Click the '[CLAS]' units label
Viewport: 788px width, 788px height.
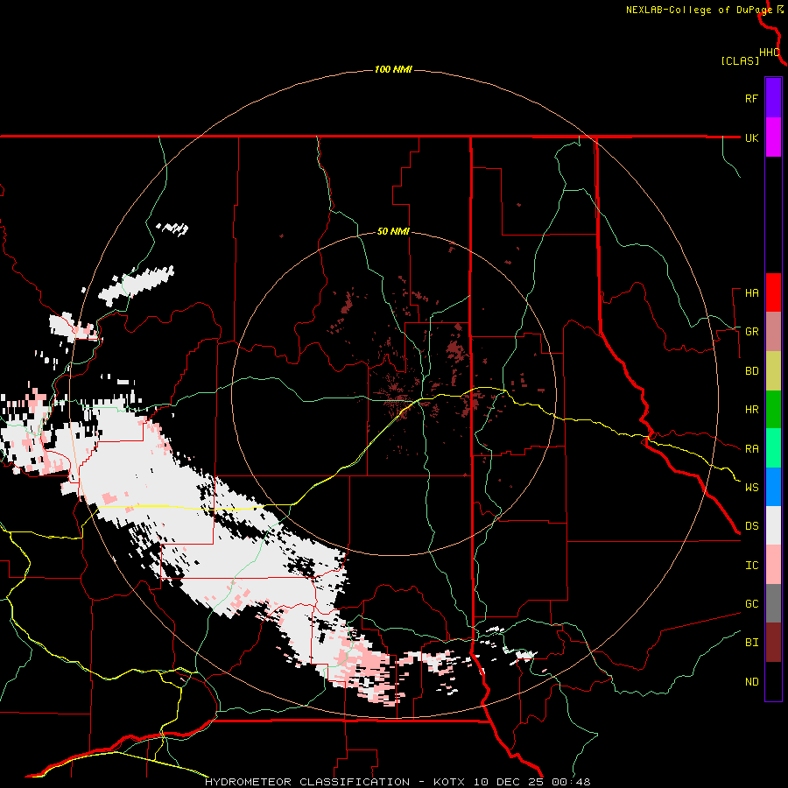coord(740,60)
